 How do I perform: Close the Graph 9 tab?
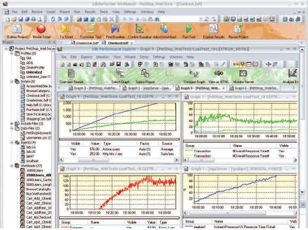pyautogui.click(x=223, y=88)
